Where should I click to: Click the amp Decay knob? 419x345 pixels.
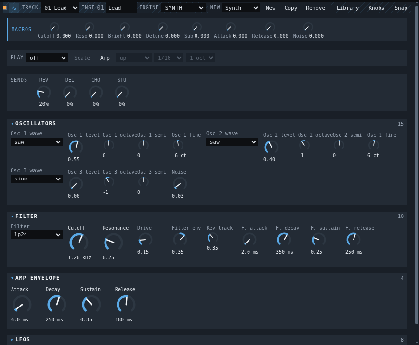pyautogui.click(x=57, y=305)
